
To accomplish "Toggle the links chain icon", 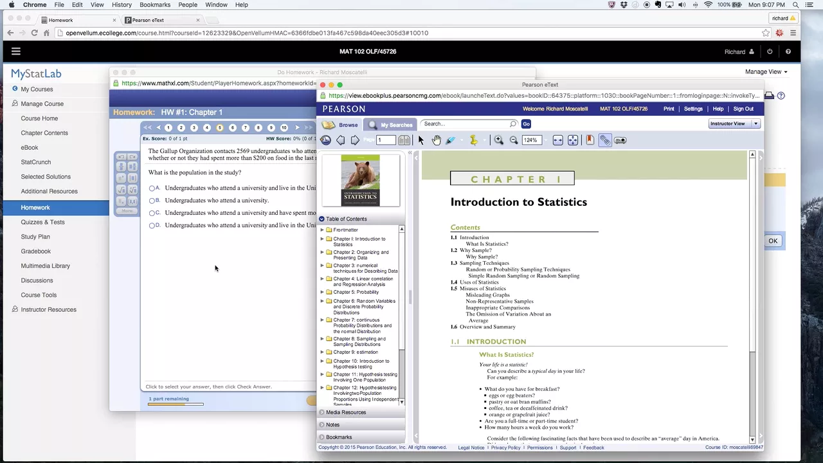I will [x=605, y=140].
